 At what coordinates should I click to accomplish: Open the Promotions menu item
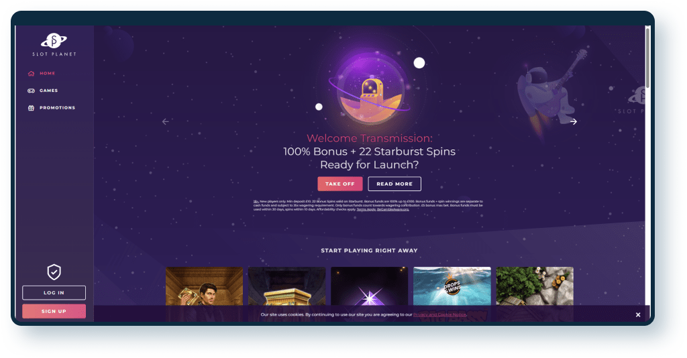coord(57,108)
